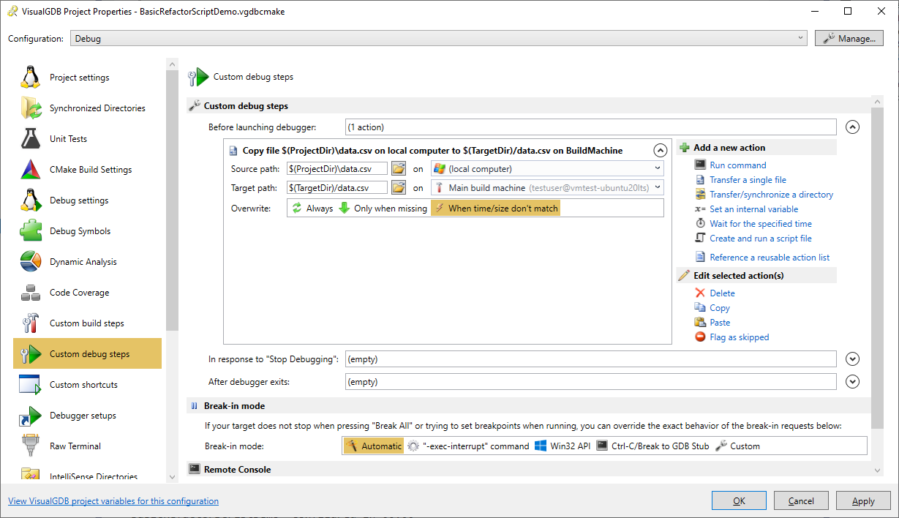Click the Debug settings penguin icon
The width and height of the screenshot is (899, 518).
pos(31,200)
